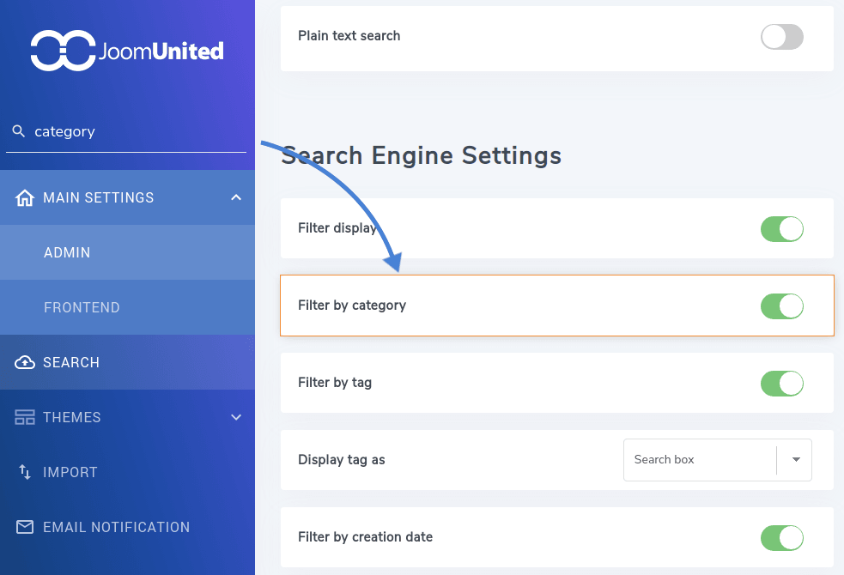The width and height of the screenshot is (844, 575).
Task: Open the Display tag as dropdown
Action: (x=717, y=460)
